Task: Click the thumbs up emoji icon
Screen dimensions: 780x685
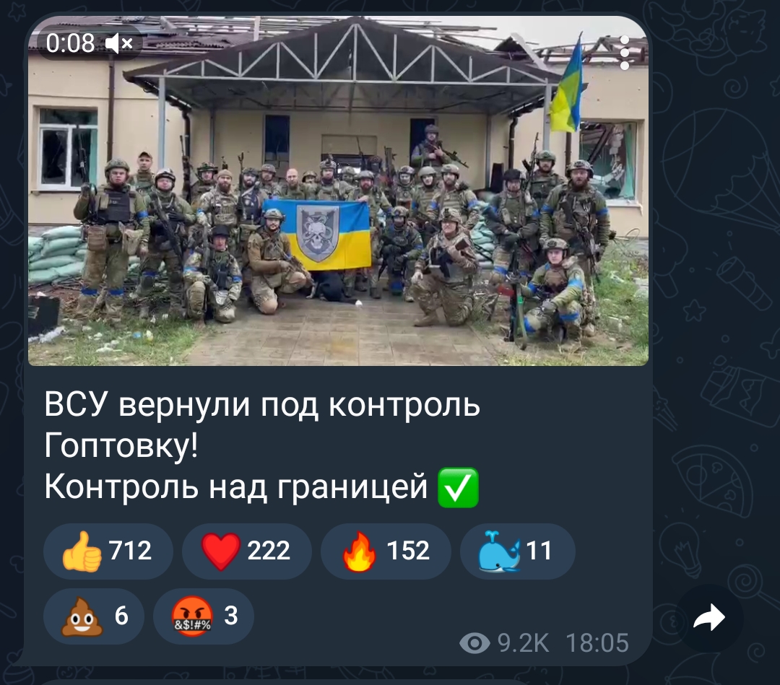Action: 82,551
